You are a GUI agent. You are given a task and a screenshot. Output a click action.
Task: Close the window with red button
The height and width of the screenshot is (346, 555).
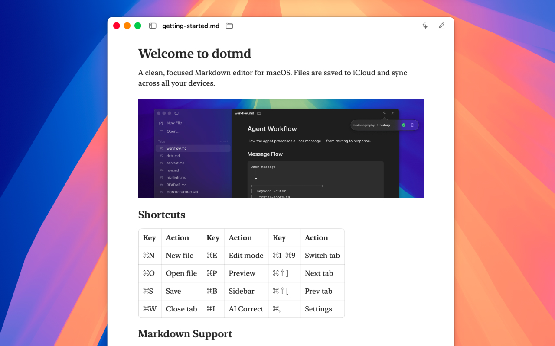tap(117, 26)
